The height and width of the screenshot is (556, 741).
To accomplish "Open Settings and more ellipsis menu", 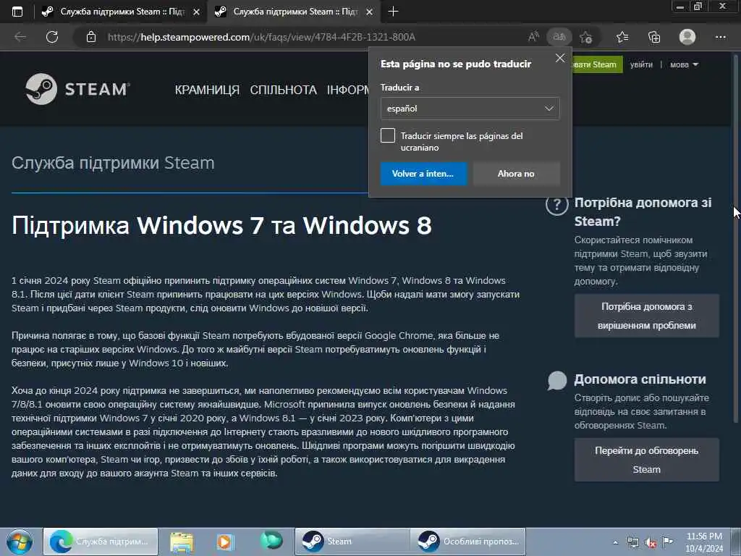I will point(720,37).
